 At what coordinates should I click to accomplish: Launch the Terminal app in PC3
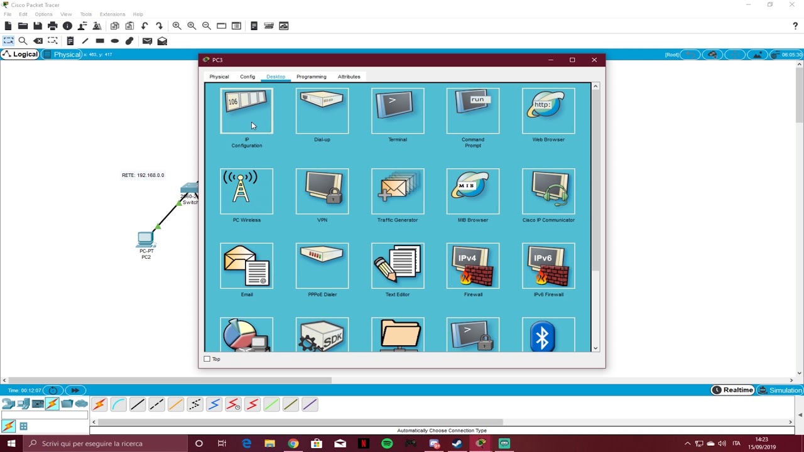pos(398,111)
